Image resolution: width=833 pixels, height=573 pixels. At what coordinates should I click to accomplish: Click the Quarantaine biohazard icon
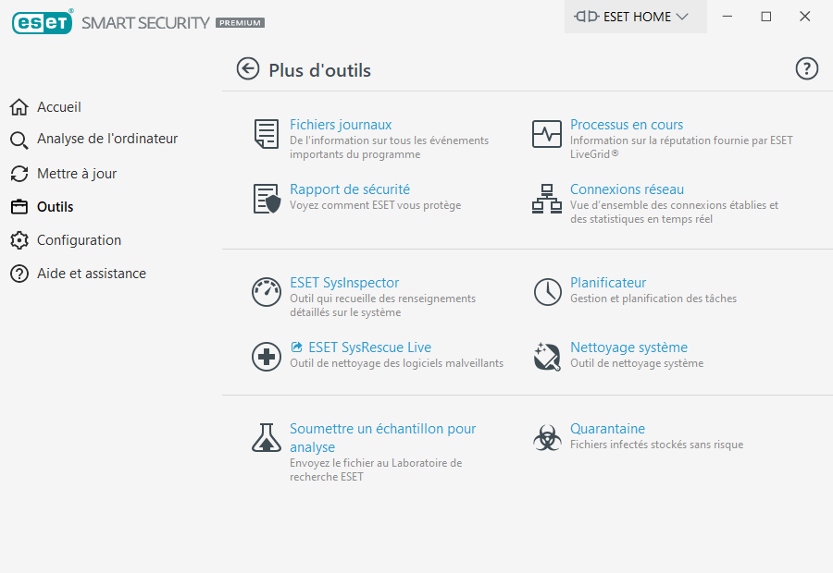[547, 438]
